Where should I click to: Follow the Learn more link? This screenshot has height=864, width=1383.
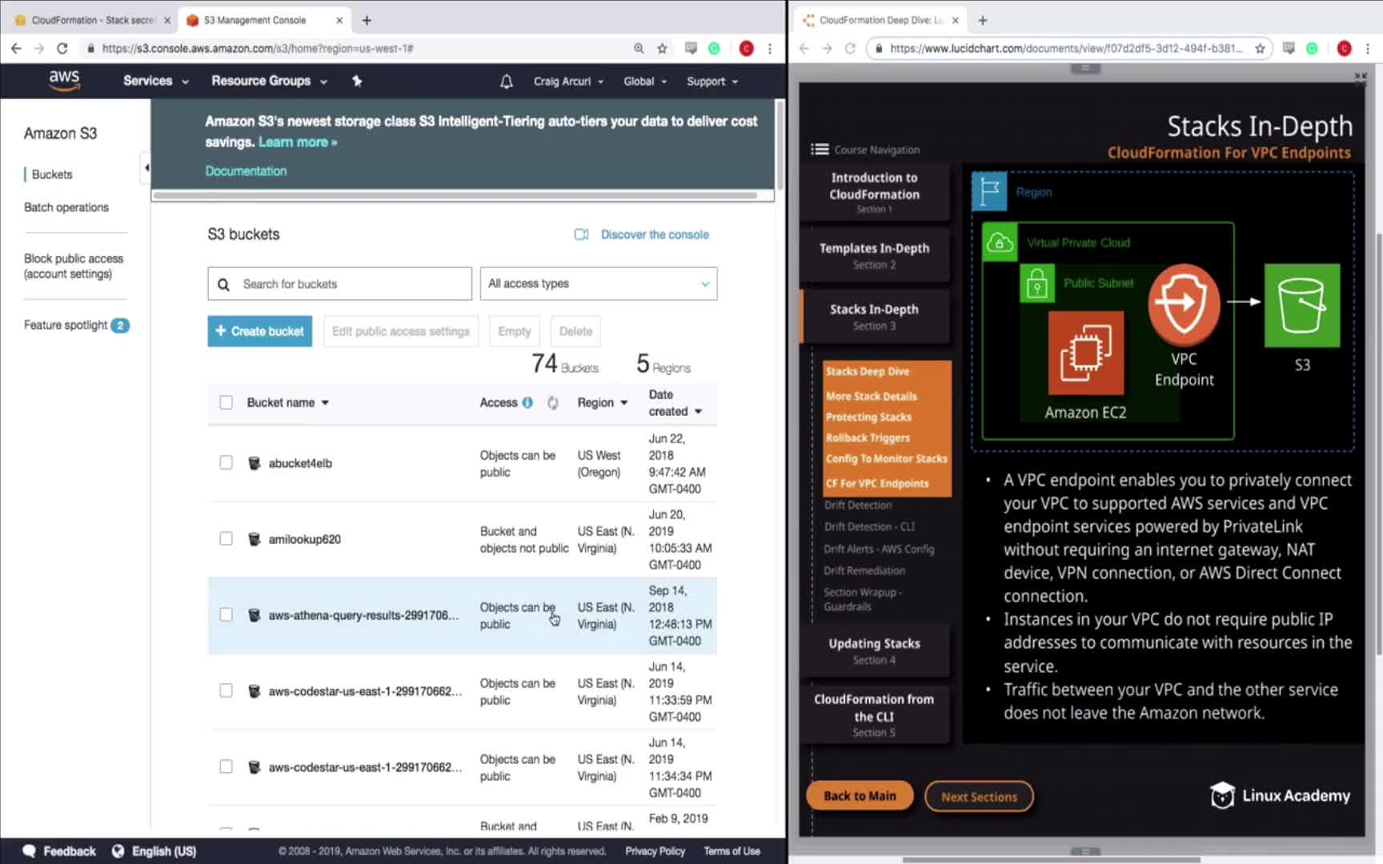(x=298, y=142)
